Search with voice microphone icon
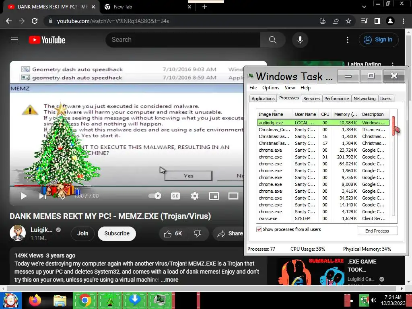 click(300, 40)
